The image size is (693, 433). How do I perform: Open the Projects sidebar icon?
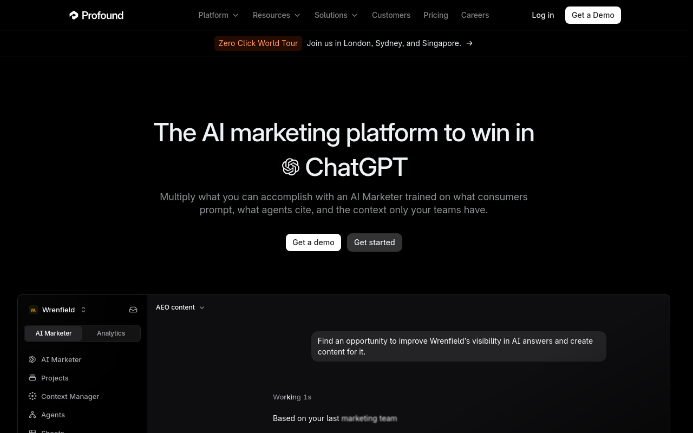click(x=32, y=378)
